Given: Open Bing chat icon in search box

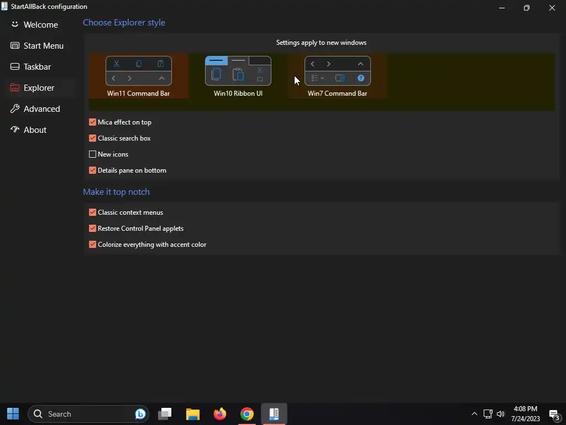Looking at the screenshot, I should pos(140,414).
